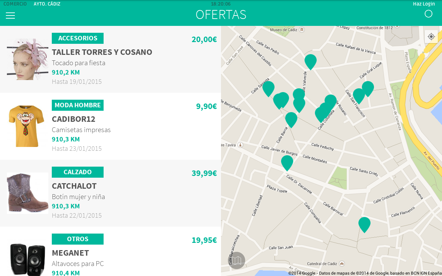Viewport: 442px width, 276px height.
Task: Open PC speakers product thumbnail
Action: pyautogui.click(x=28, y=259)
